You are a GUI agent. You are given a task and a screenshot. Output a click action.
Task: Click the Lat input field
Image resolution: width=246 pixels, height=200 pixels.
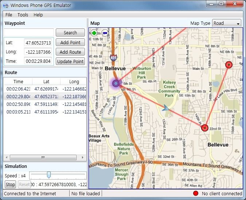(x=38, y=43)
